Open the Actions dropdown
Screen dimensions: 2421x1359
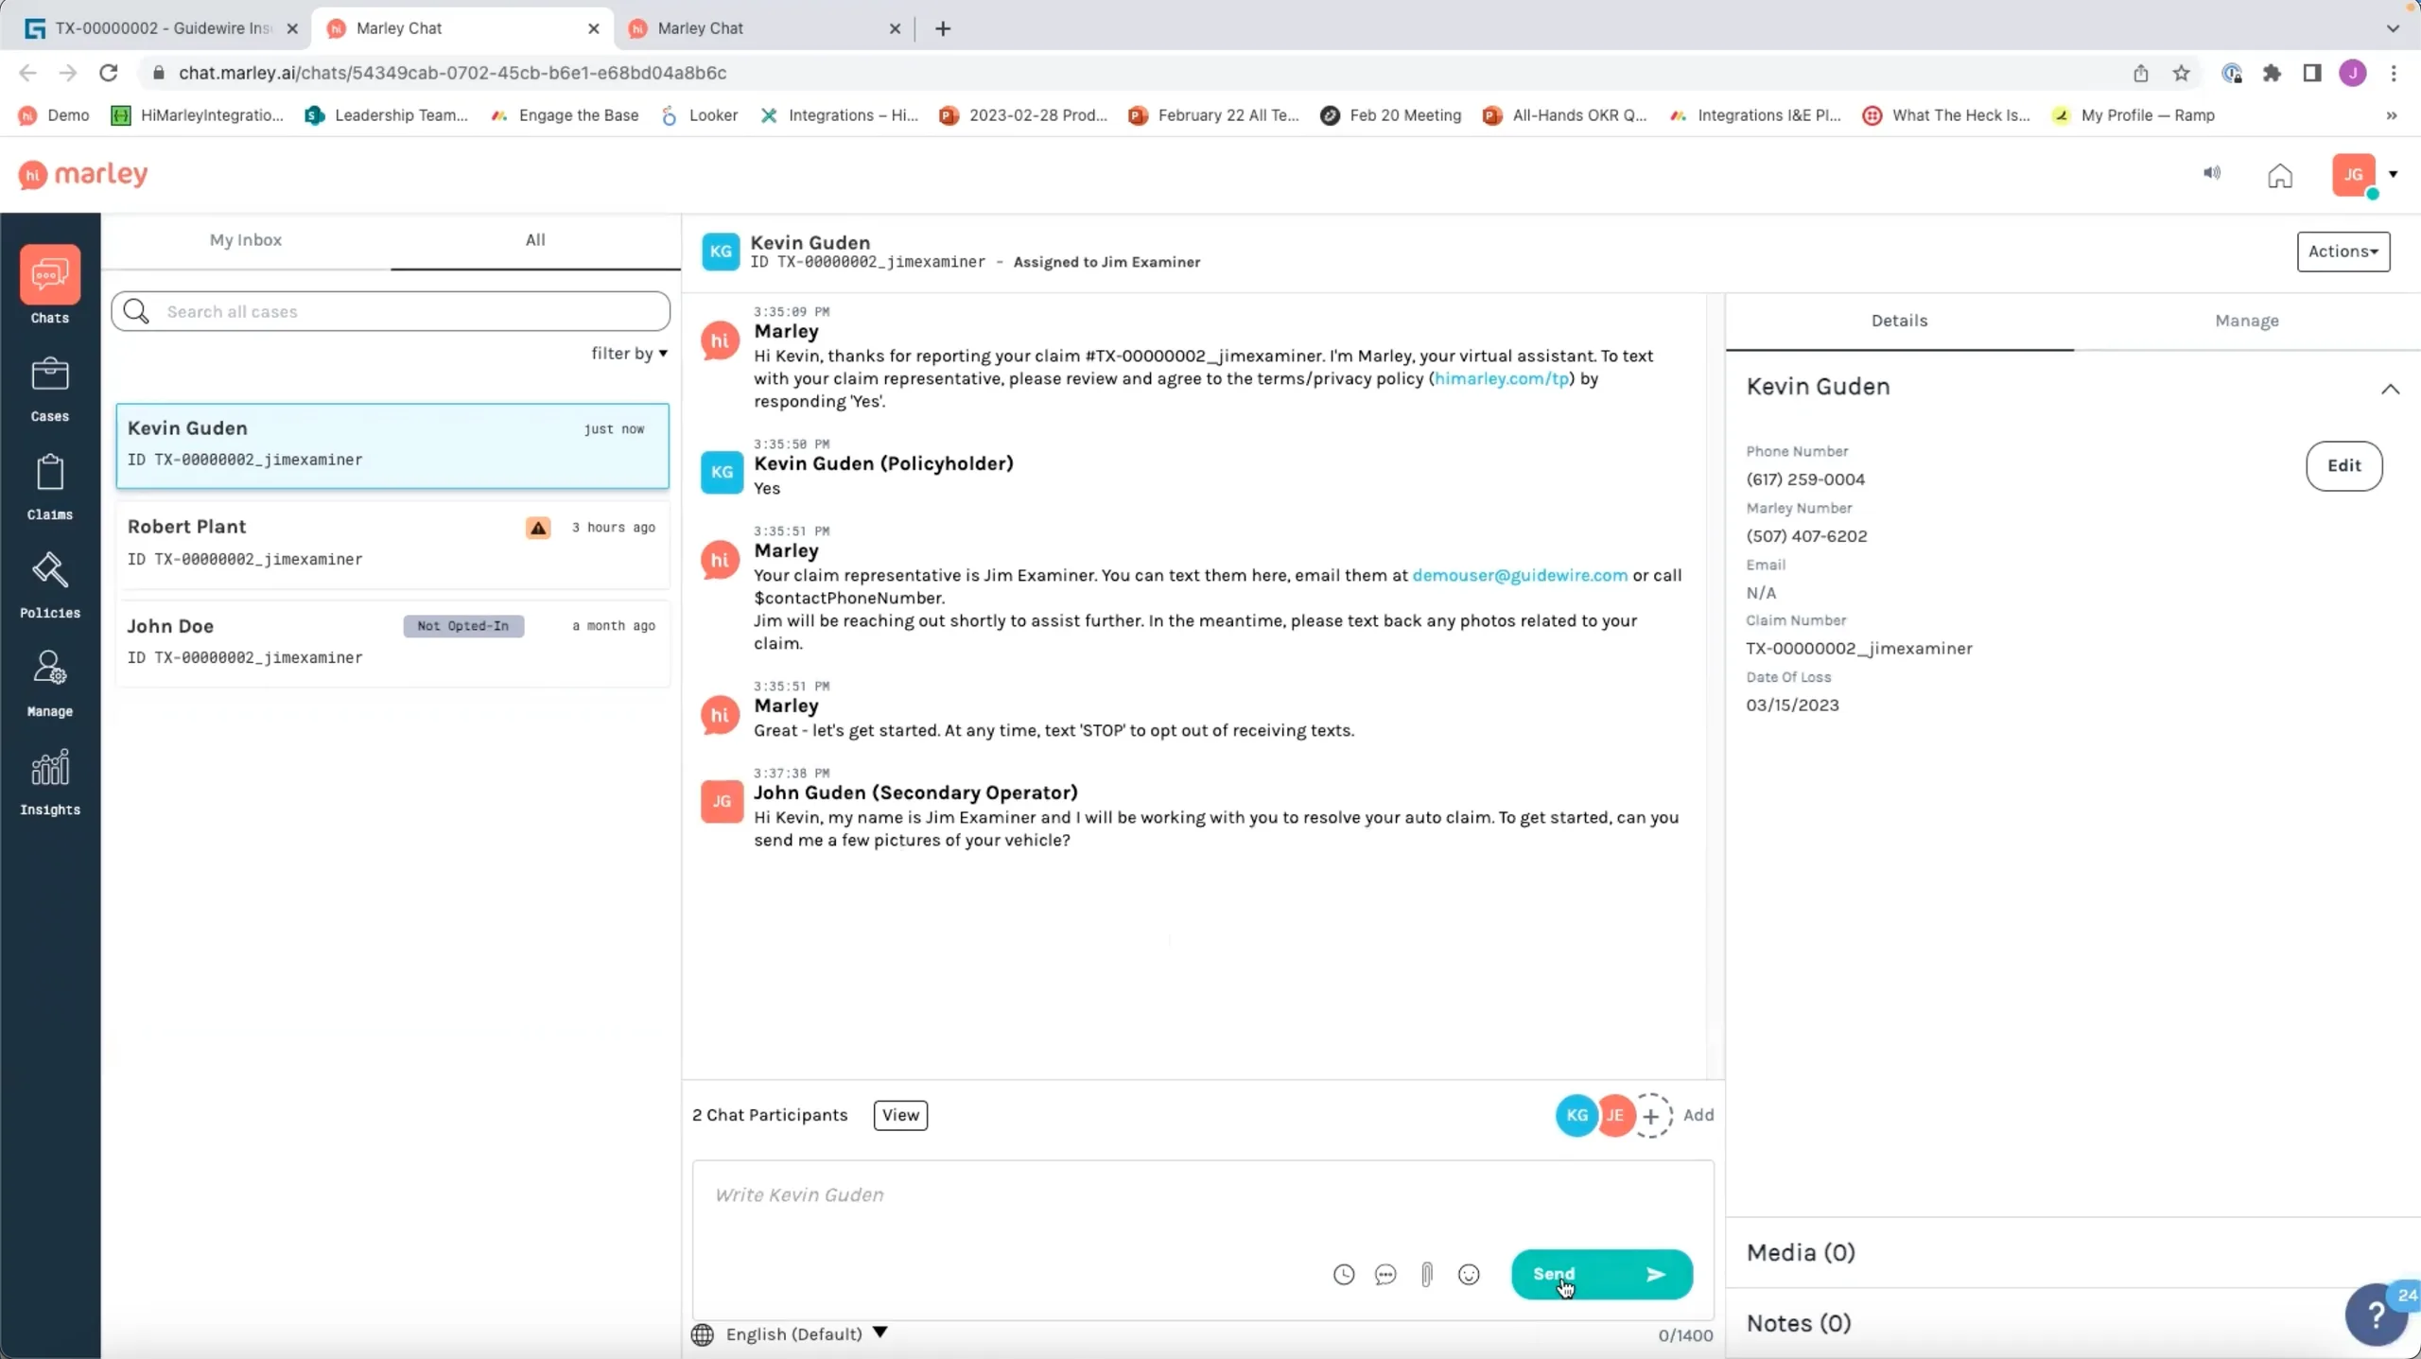pos(2343,252)
